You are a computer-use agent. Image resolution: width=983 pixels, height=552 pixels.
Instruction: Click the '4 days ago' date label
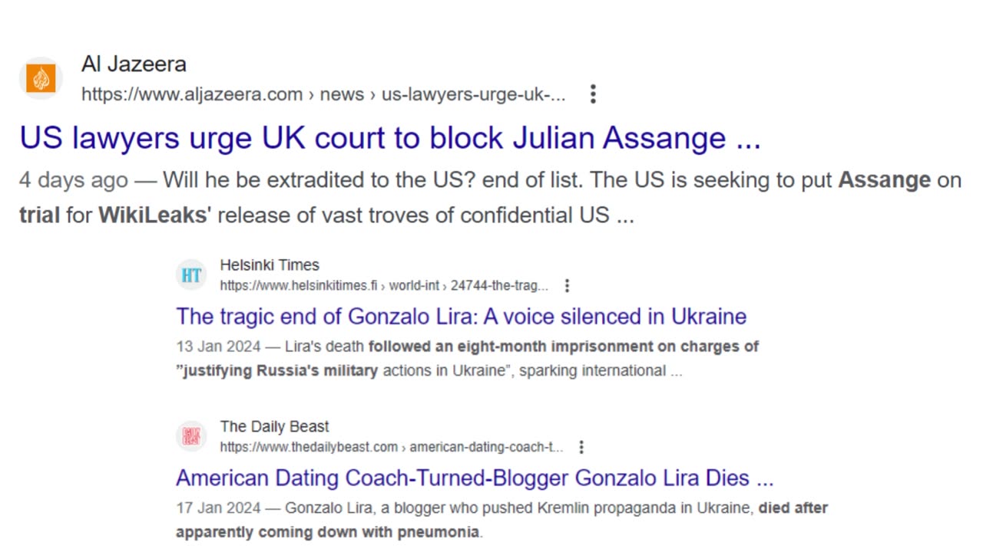click(74, 180)
